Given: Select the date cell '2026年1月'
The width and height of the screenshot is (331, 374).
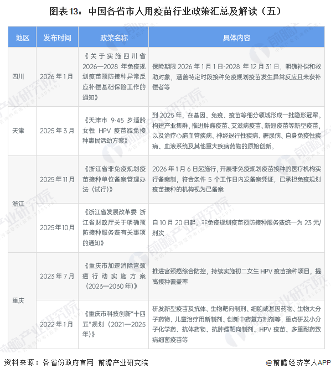Looking at the screenshot, I should coord(56,76).
